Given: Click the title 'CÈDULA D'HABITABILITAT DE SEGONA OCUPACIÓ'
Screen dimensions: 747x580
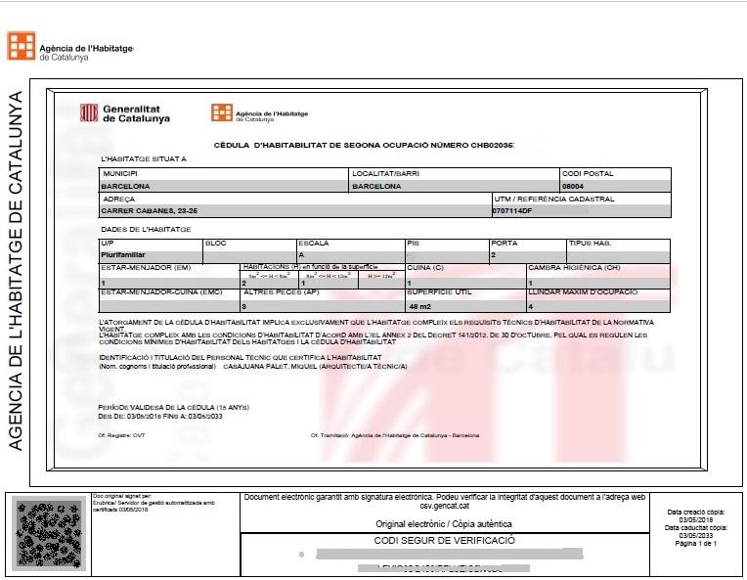Looking at the screenshot, I should point(321,145).
